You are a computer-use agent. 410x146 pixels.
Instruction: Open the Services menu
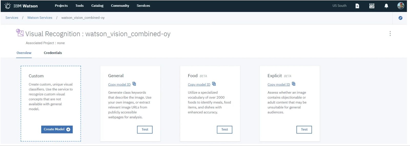tap(143, 6)
